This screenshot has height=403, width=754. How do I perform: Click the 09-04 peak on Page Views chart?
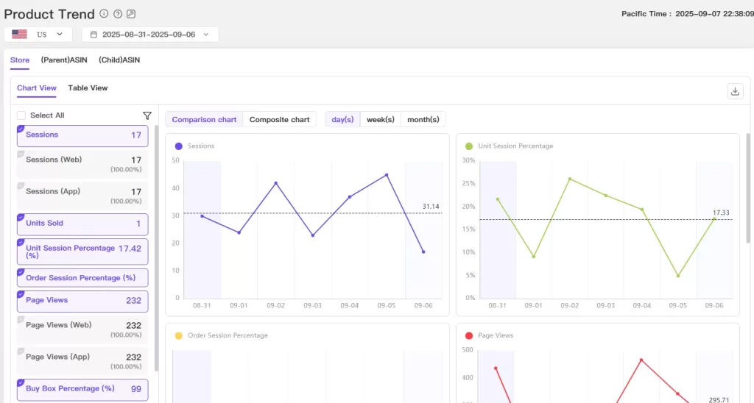[641, 360]
